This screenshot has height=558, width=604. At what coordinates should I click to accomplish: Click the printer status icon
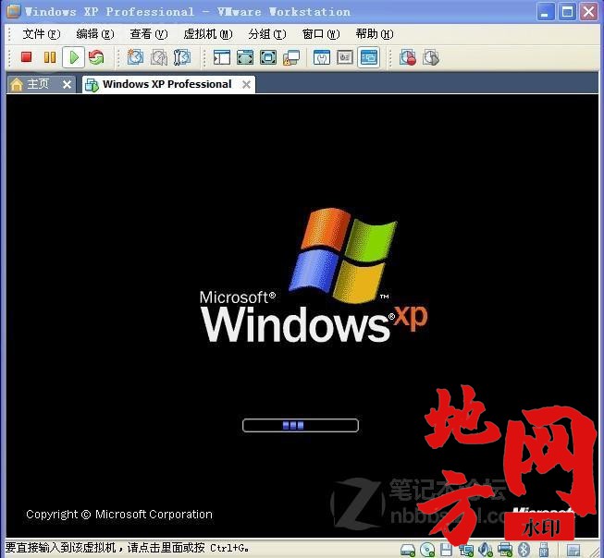tap(505, 550)
